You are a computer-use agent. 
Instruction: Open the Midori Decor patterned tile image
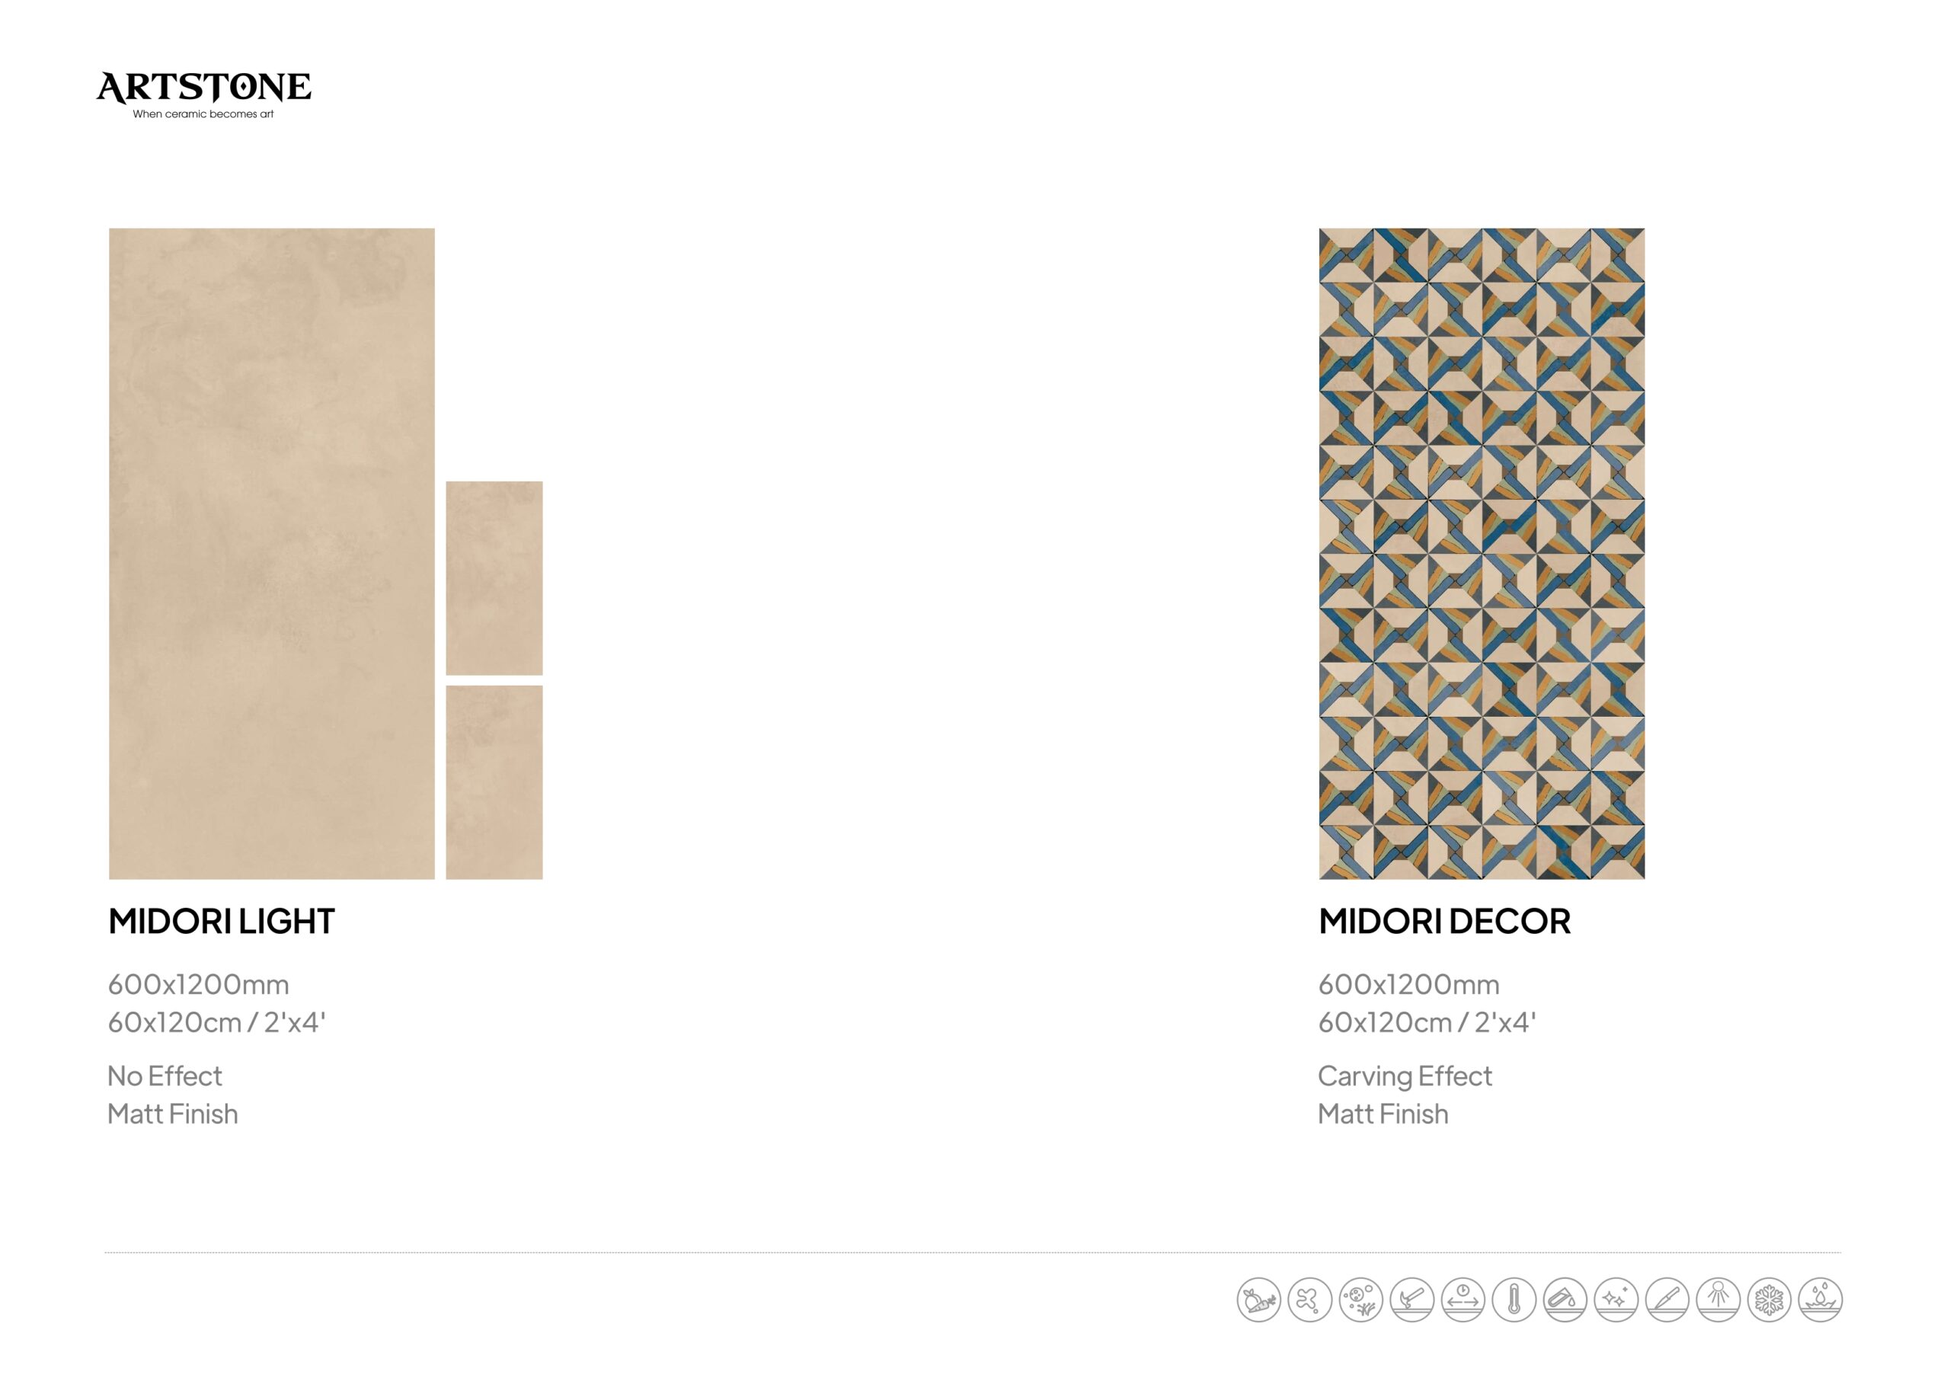click(x=1482, y=553)
